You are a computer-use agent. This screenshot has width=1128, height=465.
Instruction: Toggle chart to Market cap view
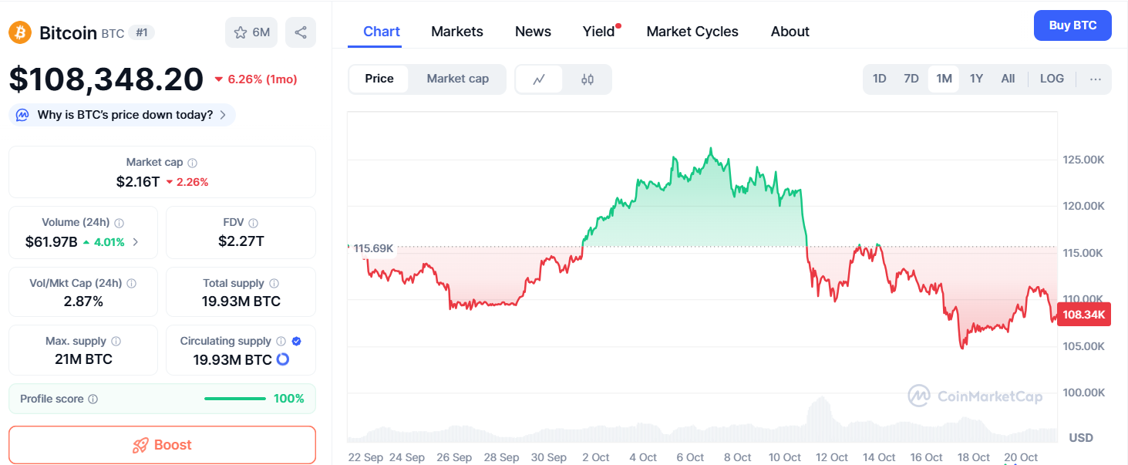(457, 79)
